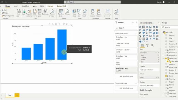Open the Enter data tool

[x=39, y=13]
